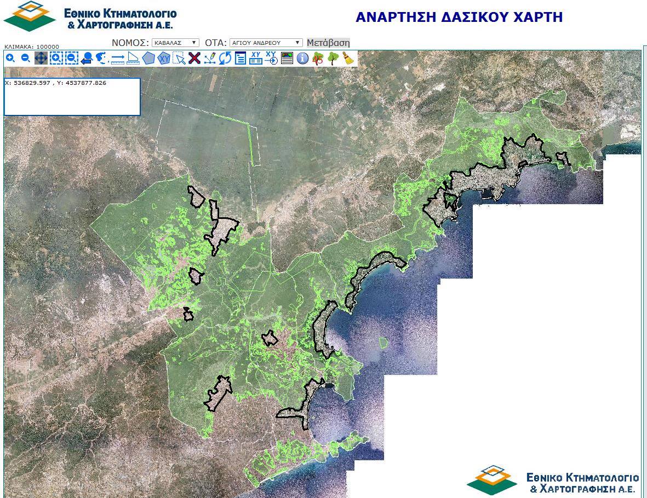647x498 pixels.
Task: Choose the draw polygon tool
Action: click(x=148, y=58)
